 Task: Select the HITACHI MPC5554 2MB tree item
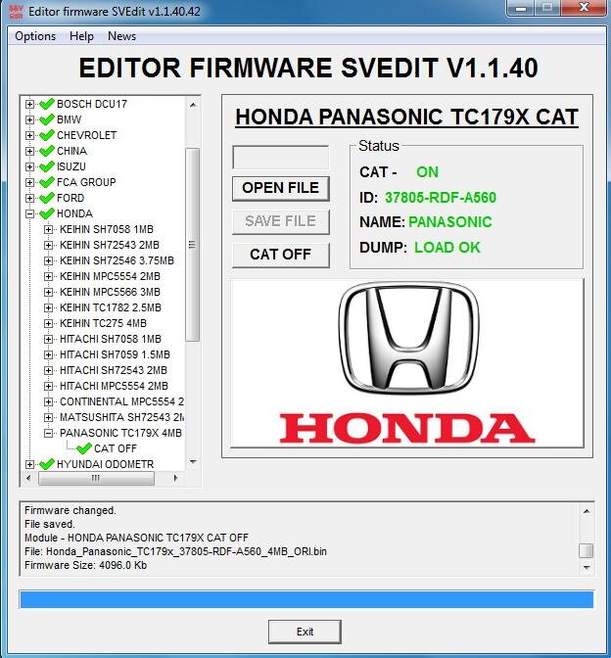(114, 386)
